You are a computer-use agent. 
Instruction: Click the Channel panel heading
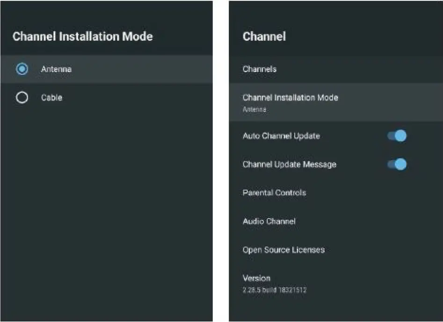pyautogui.click(x=264, y=37)
